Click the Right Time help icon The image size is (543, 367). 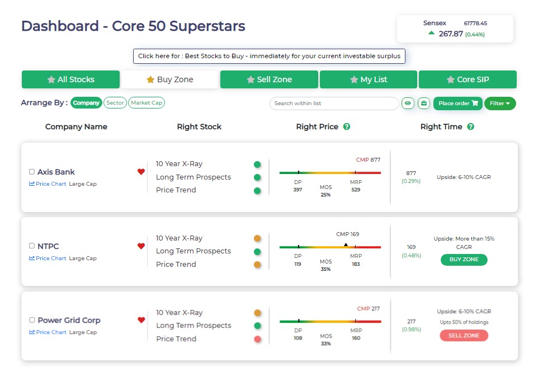tap(470, 127)
